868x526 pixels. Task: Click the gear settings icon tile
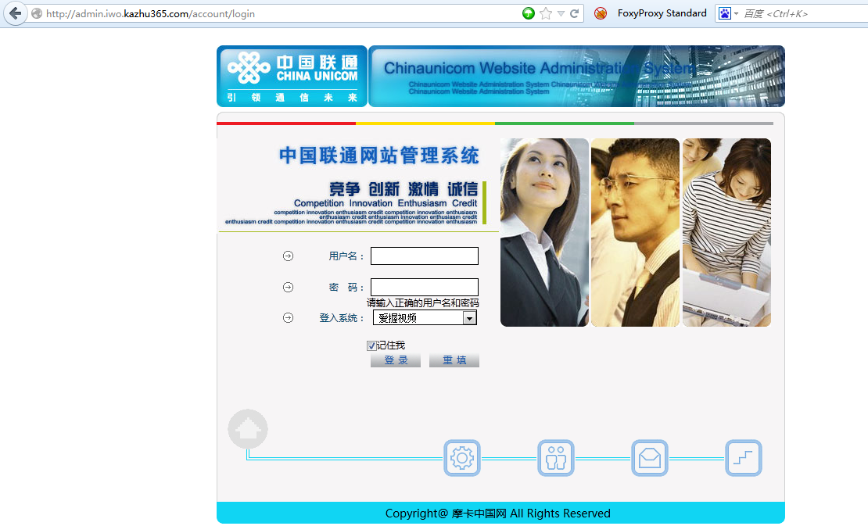(462, 458)
